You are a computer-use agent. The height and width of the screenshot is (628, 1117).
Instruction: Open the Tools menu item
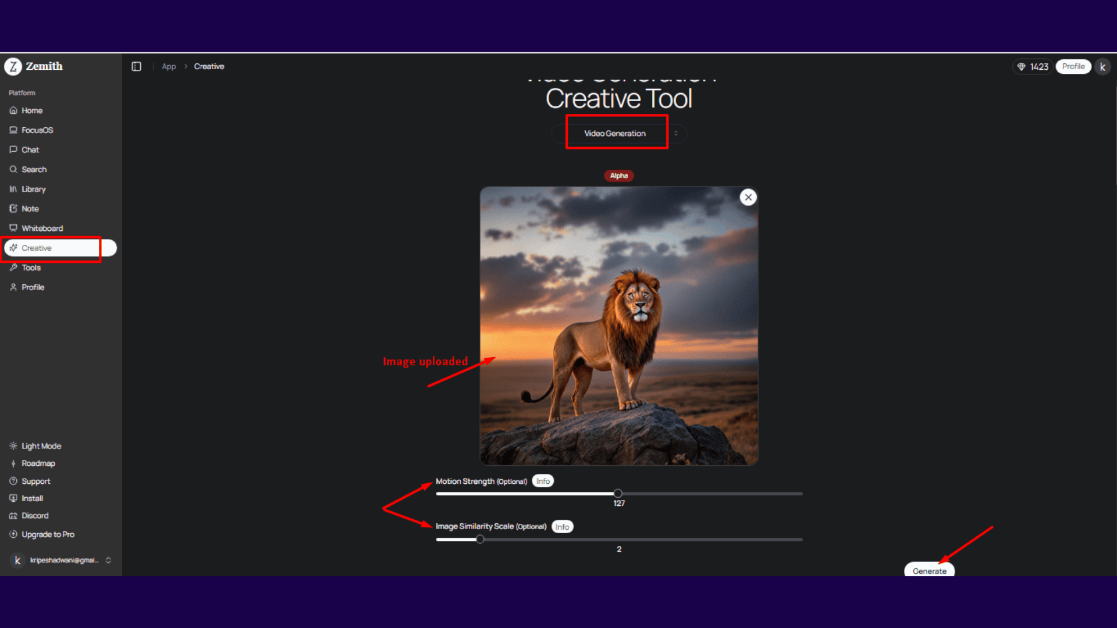pos(31,268)
